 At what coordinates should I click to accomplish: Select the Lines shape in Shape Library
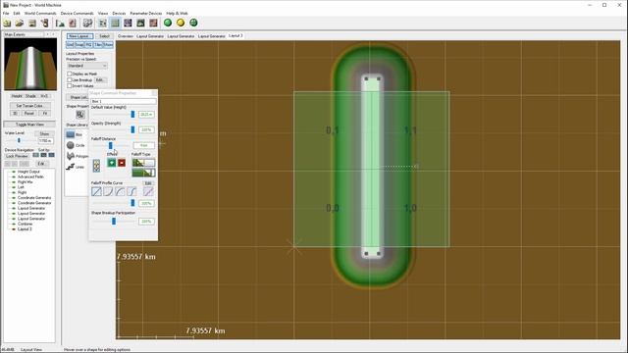coord(76,167)
